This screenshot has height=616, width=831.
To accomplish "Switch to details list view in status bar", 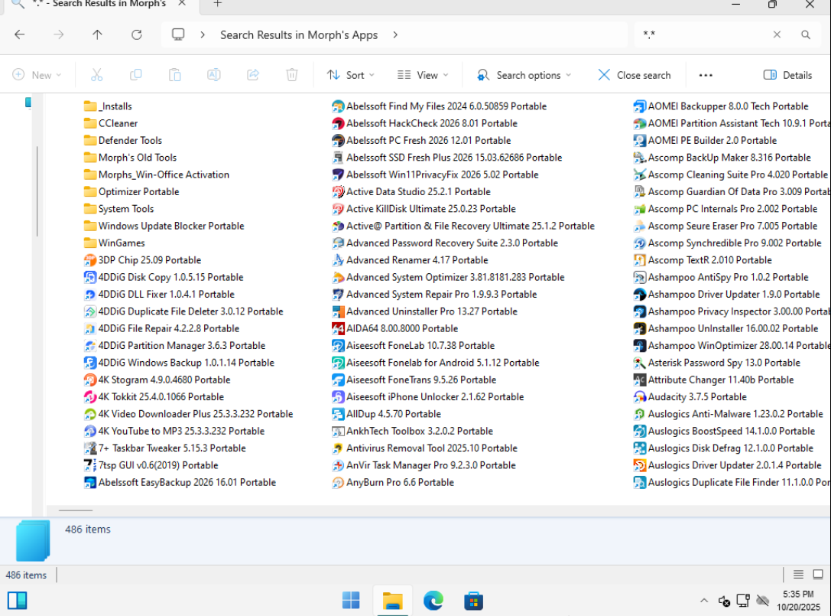I will point(798,575).
